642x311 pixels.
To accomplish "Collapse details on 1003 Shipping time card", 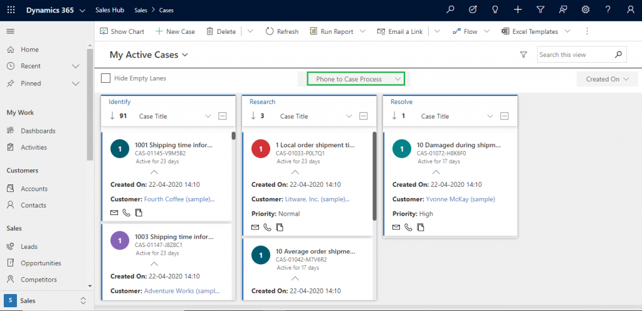I will 154,263.
